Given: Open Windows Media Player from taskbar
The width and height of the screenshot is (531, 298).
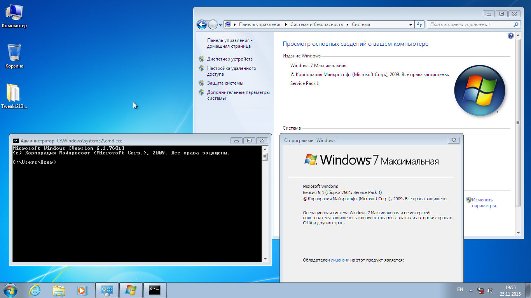Looking at the screenshot, I should [82, 290].
